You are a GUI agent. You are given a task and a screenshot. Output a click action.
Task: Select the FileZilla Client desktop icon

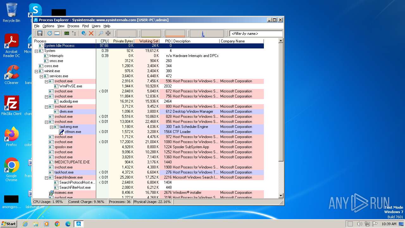(11, 106)
